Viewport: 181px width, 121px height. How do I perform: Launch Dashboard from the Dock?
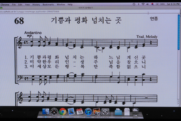pos(54,112)
